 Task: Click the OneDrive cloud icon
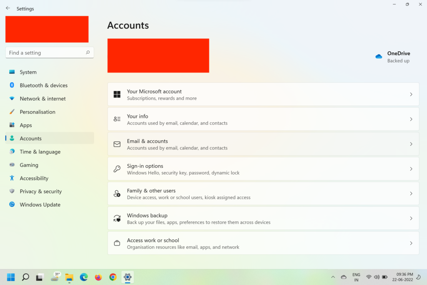[x=379, y=56]
